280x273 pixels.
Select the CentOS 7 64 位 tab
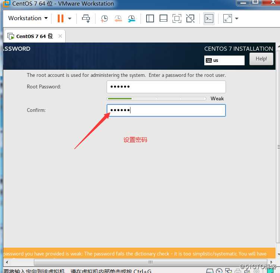pyautogui.click(x=34, y=36)
